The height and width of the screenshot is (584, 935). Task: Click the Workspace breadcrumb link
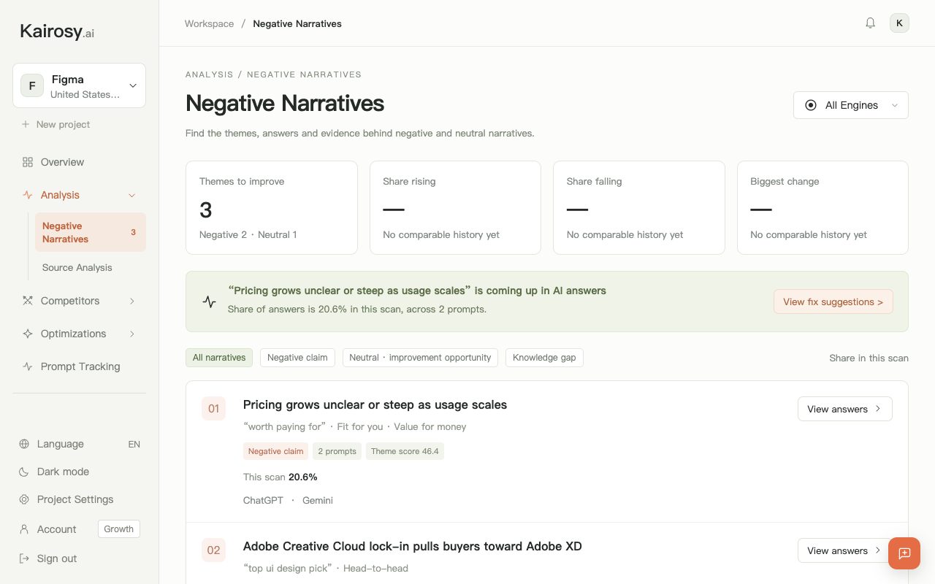pyautogui.click(x=209, y=23)
